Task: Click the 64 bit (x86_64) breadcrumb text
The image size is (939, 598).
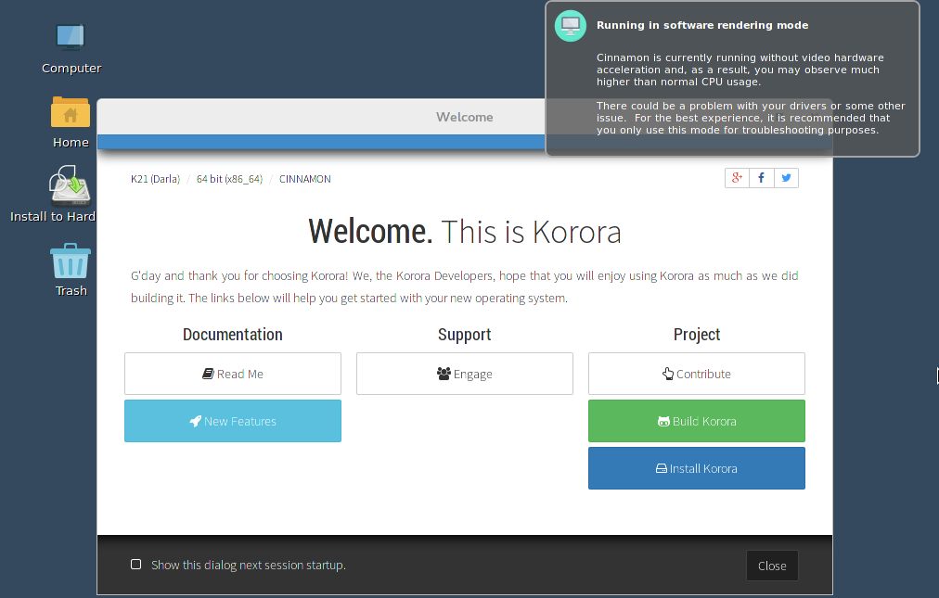Action: tap(229, 179)
